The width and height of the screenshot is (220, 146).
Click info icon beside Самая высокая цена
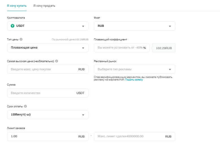[x=57, y=61]
